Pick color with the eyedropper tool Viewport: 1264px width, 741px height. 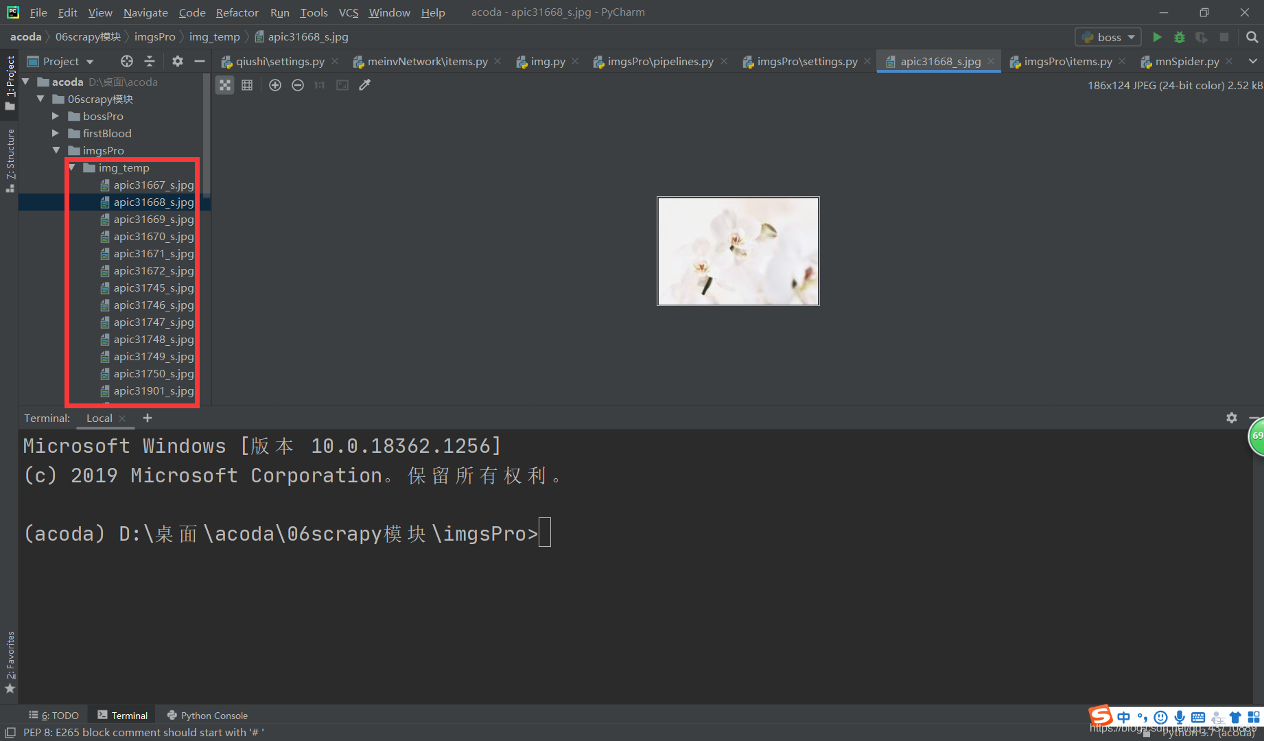click(x=365, y=85)
